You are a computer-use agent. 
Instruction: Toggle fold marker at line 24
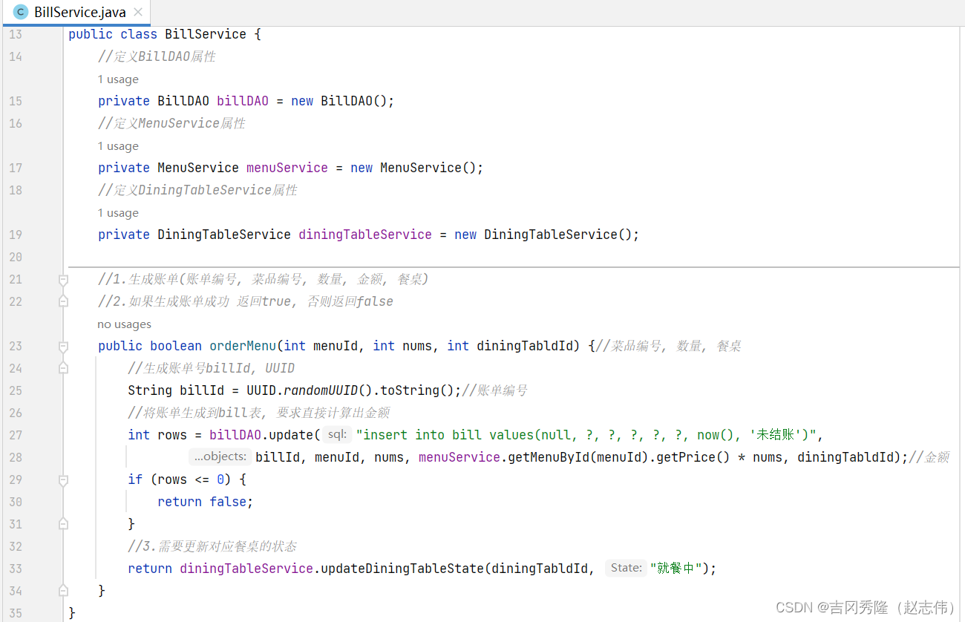point(63,368)
